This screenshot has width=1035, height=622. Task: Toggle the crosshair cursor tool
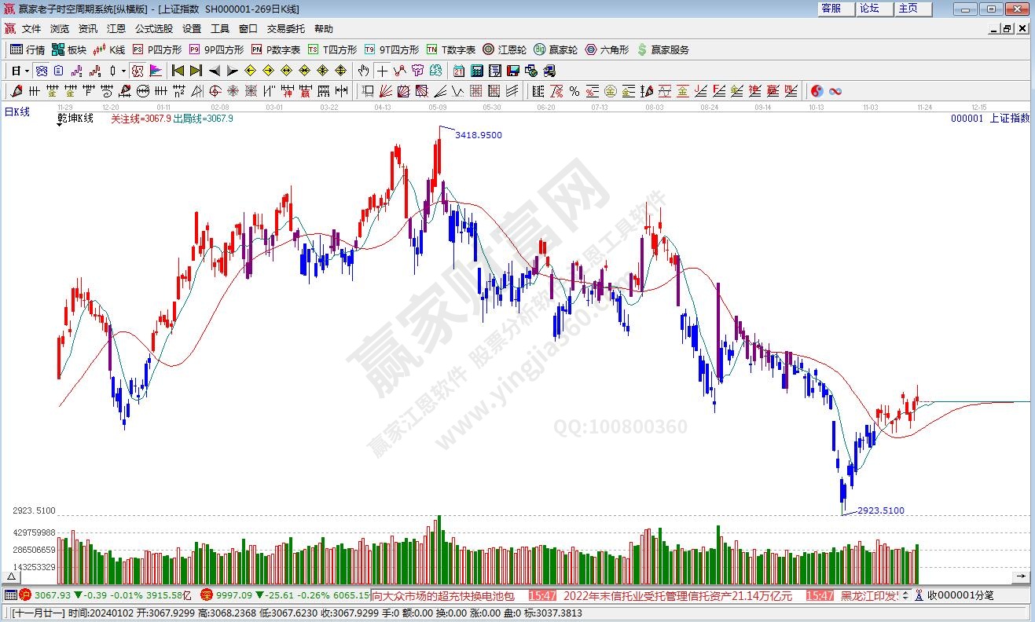coord(382,71)
